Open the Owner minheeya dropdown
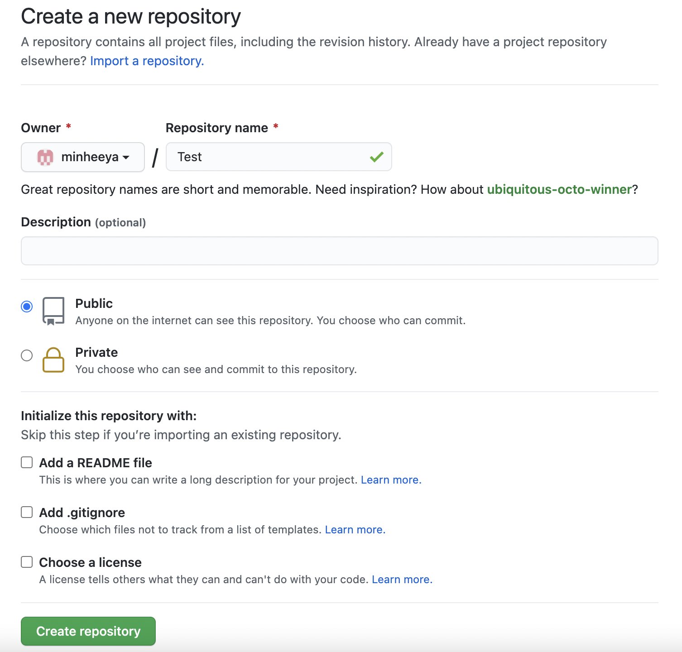 click(83, 157)
